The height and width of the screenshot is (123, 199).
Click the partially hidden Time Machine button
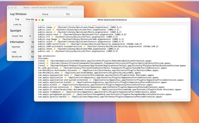point(29,19)
